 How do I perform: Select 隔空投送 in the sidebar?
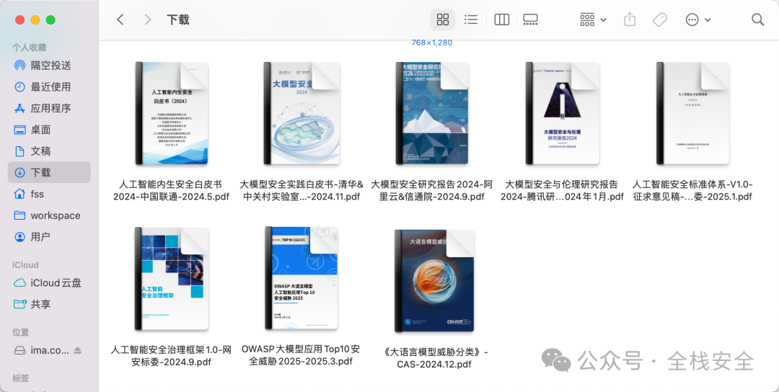pyautogui.click(x=49, y=65)
